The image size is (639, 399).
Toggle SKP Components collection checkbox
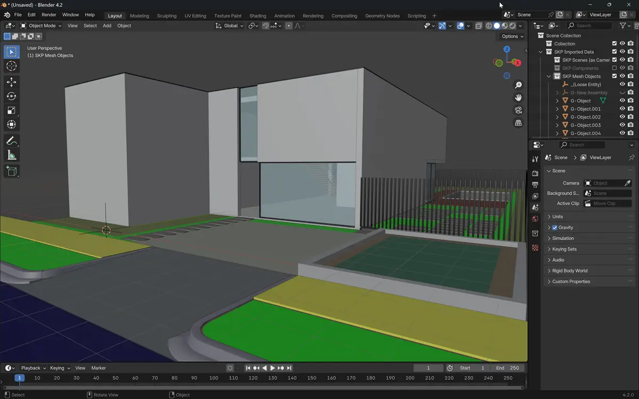coord(614,68)
